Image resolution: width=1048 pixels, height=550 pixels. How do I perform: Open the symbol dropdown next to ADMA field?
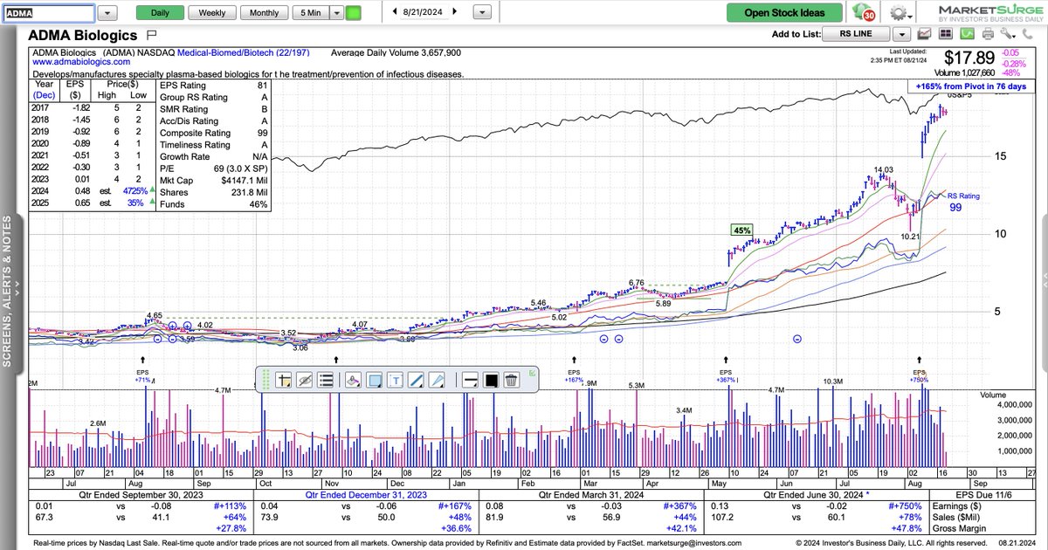pos(107,12)
